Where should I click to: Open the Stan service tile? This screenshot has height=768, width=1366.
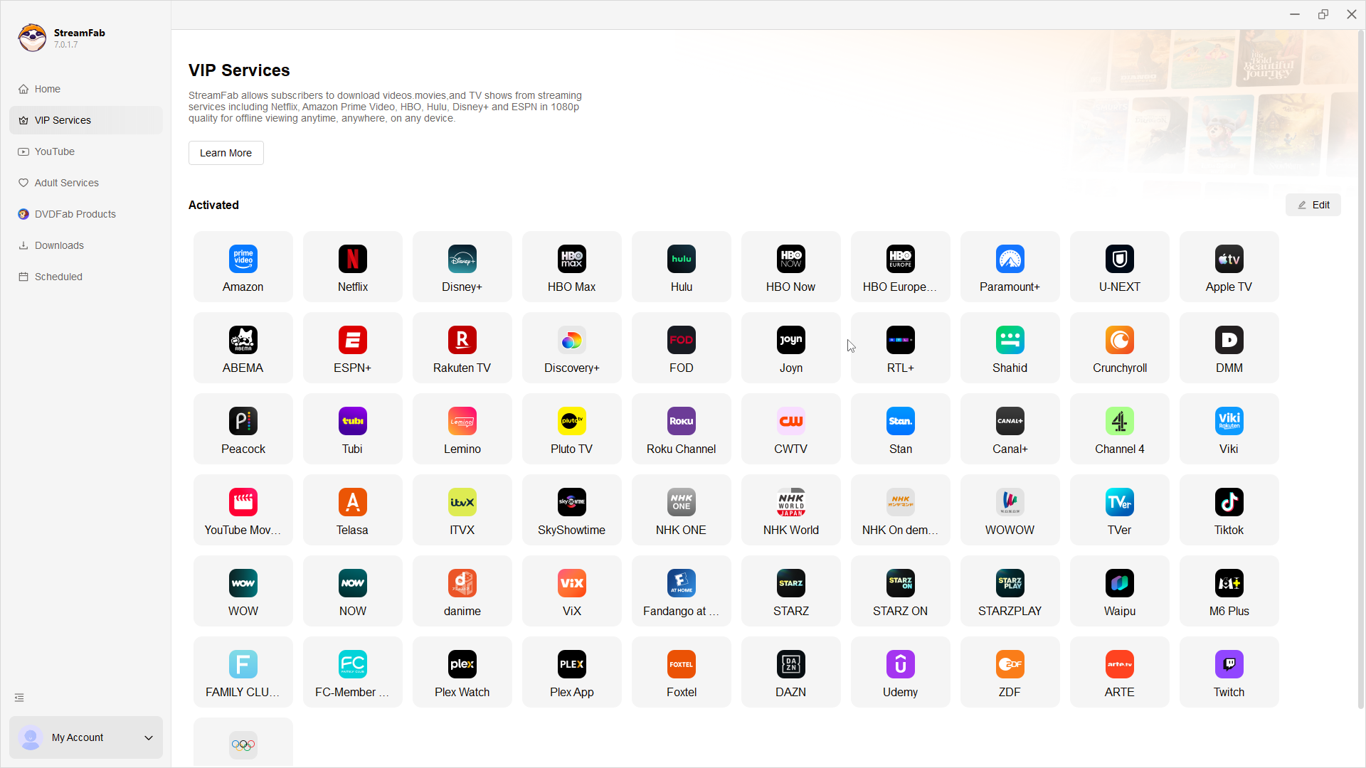[x=900, y=429]
